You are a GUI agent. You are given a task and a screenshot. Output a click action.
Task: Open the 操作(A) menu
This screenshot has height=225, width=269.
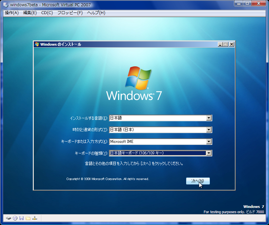pos(12,13)
